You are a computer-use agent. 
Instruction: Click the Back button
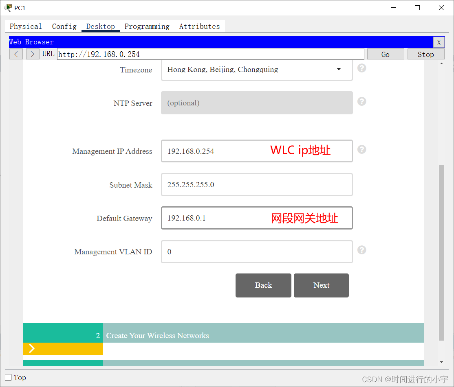pos(263,285)
